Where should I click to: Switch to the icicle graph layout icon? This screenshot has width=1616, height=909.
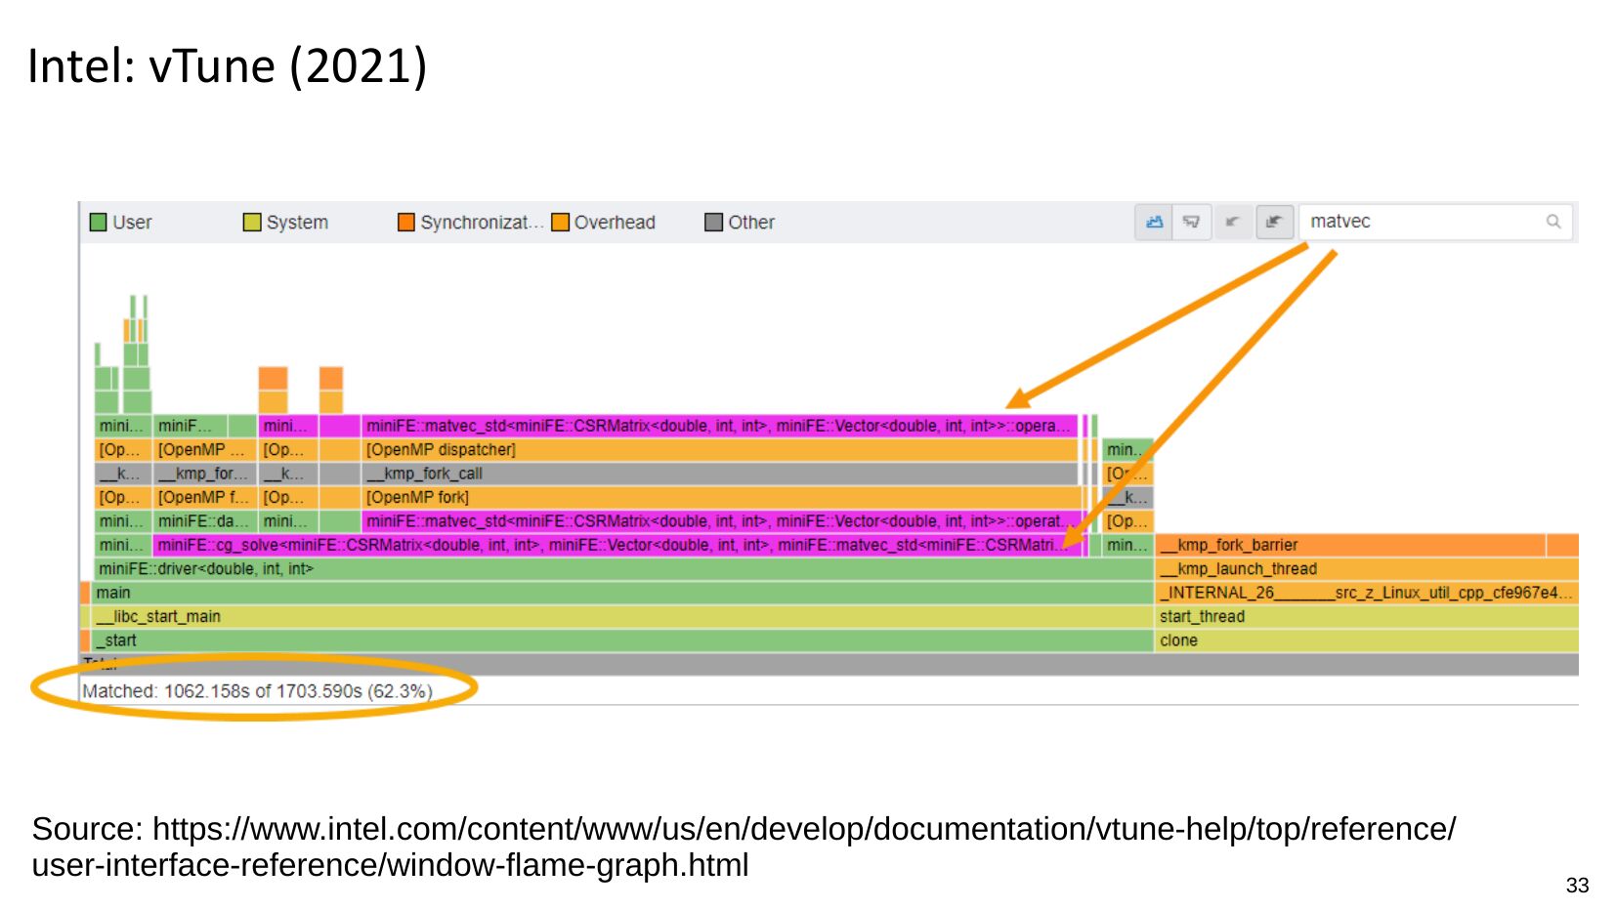pos(1192,222)
